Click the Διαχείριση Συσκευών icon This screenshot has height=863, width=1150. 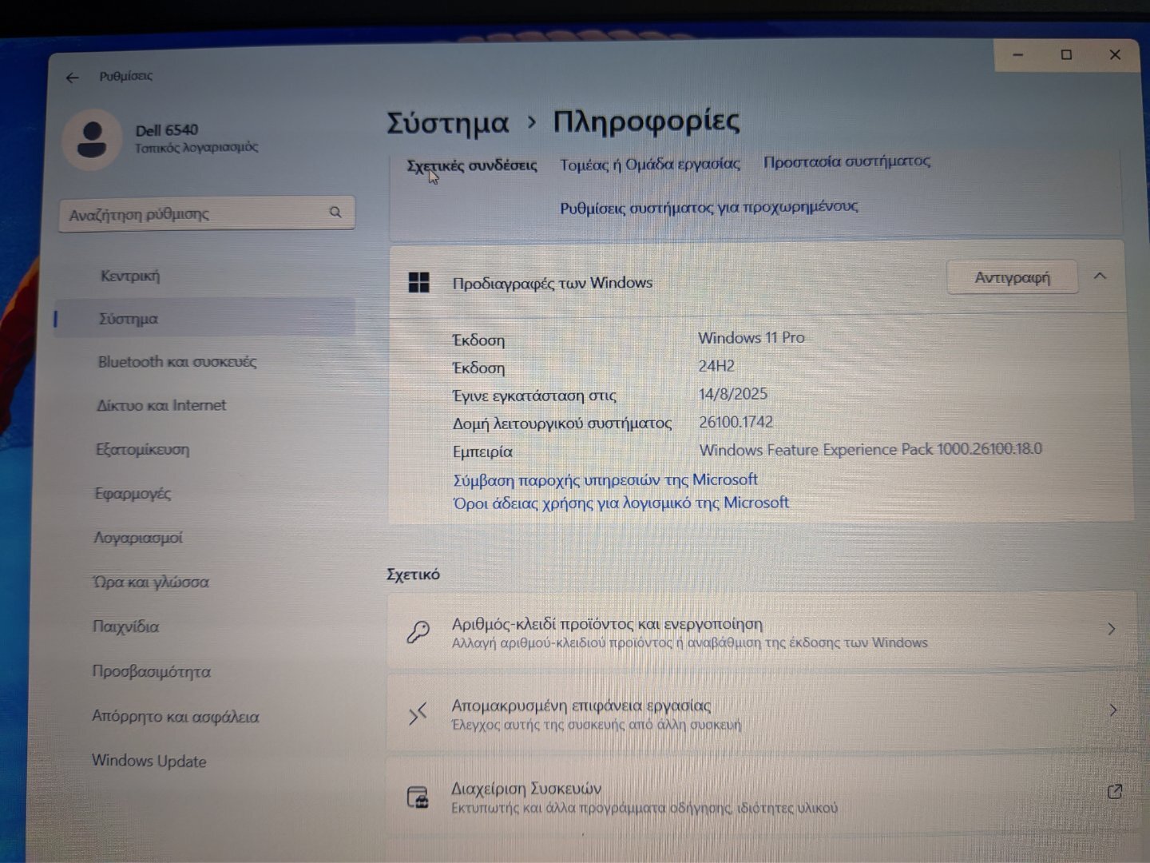click(x=418, y=797)
